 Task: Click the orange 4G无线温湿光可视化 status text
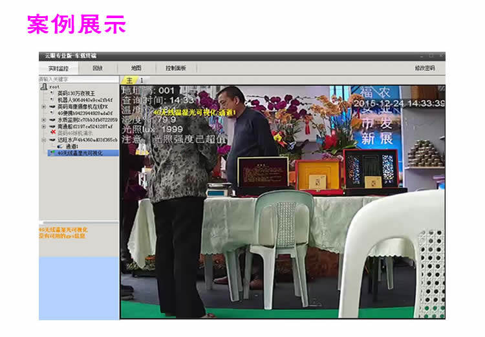tap(63, 230)
